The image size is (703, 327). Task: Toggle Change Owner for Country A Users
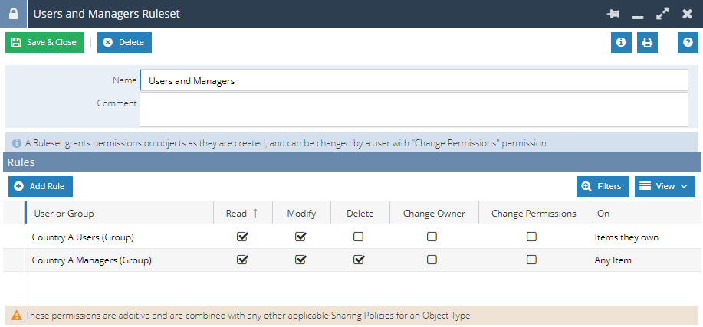pyautogui.click(x=432, y=237)
